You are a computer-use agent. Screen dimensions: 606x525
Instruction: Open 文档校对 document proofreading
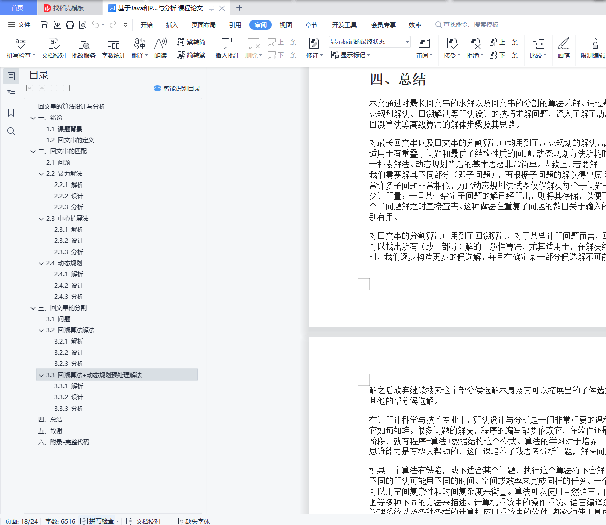54,48
